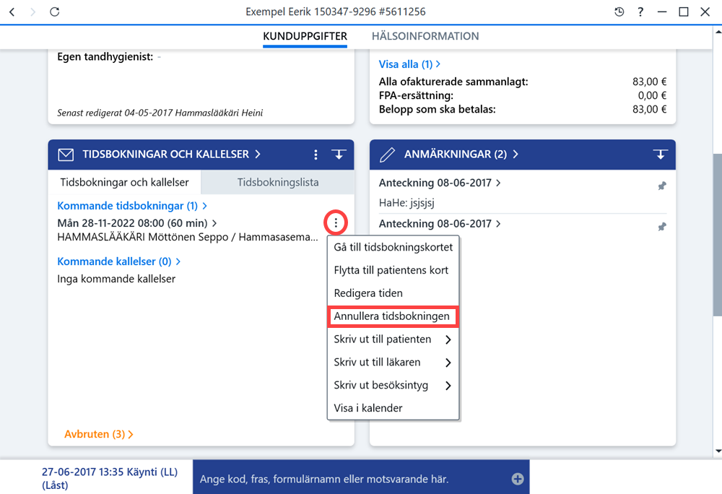Expand the Skriv ut till patienten submenu
The image size is (722, 494).
tap(393, 339)
